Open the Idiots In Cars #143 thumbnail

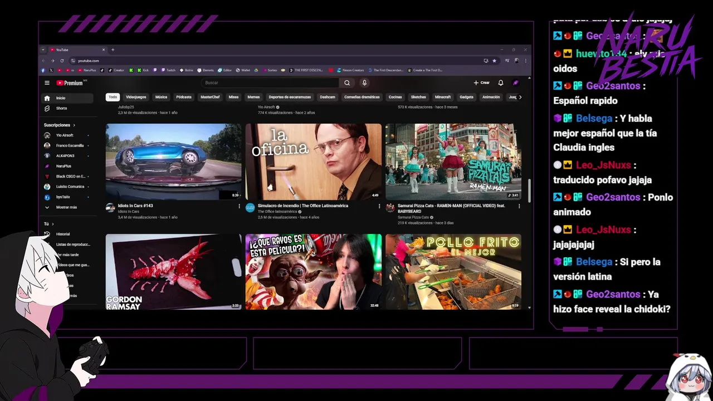174,162
